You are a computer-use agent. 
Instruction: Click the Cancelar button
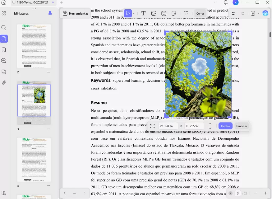point(241,126)
